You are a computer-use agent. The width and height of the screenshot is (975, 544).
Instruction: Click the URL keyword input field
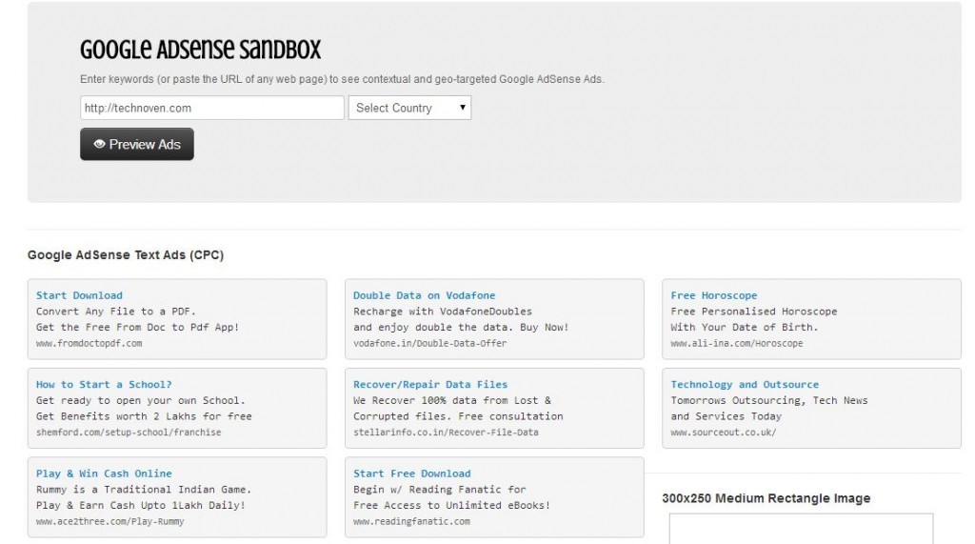click(211, 108)
